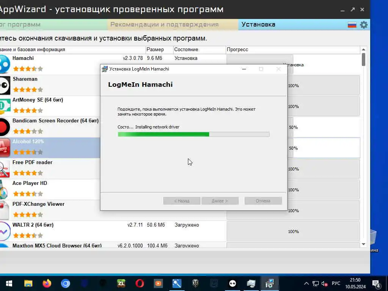Switch to Shareman taskbar icon
388x291 pixels.
233,283
